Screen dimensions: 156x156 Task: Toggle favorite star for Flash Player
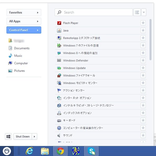(143, 23)
